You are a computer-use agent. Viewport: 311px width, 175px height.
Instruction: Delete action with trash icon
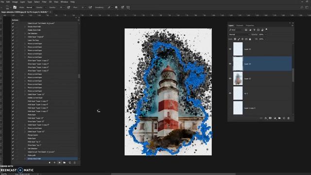pyautogui.click(x=75, y=162)
